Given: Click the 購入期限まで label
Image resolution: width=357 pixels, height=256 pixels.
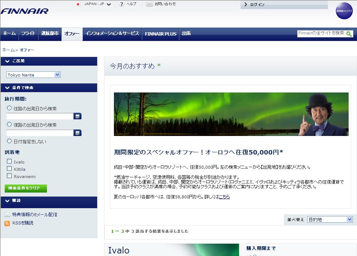Looking at the screenshot, I should click(261, 248).
